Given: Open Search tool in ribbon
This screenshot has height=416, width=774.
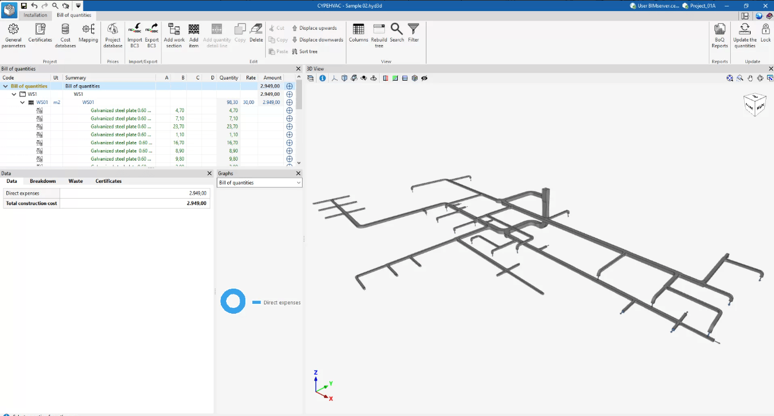Looking at the screenshot, I should [x=397, y=33].
